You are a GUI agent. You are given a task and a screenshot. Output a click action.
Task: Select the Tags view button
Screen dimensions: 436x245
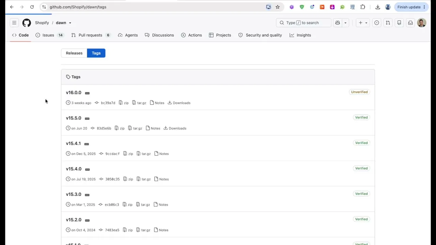96,53
